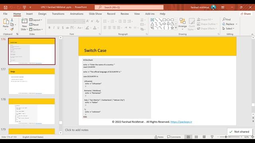Select the Star shape

(172, 28)
